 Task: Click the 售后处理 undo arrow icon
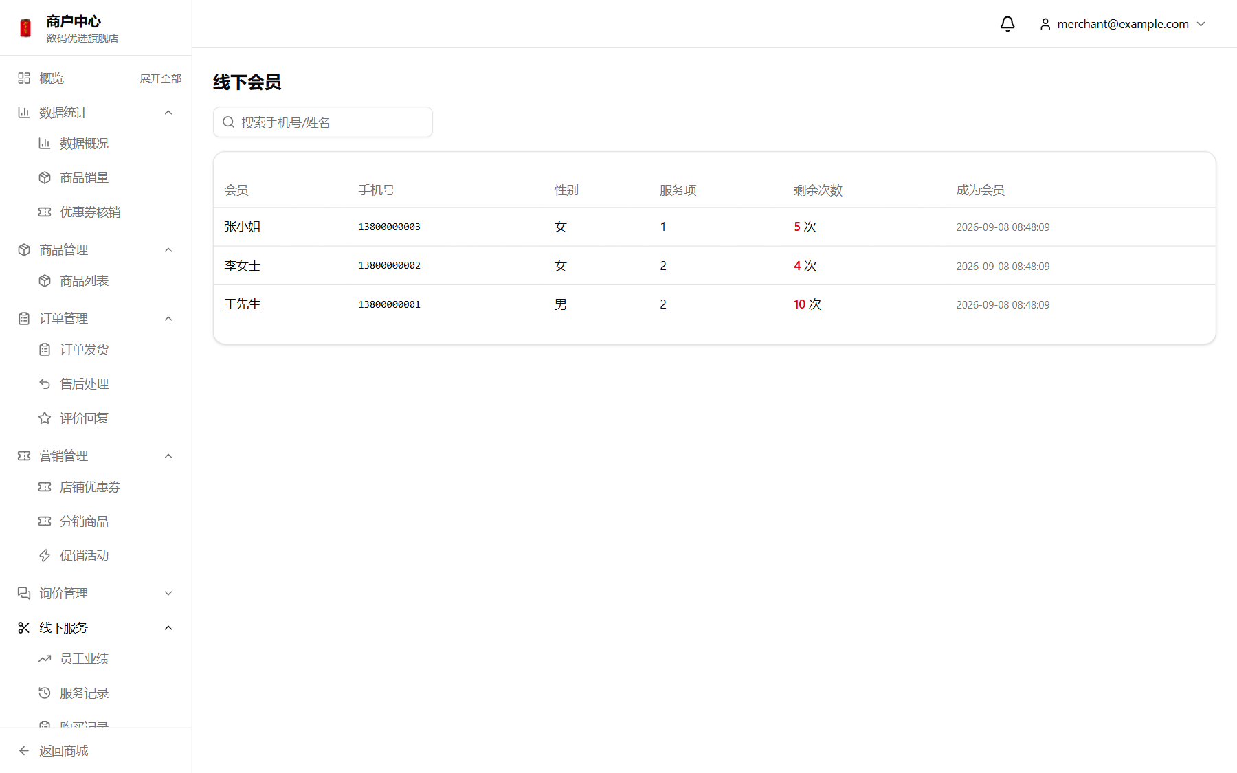(x=45, y=384)
